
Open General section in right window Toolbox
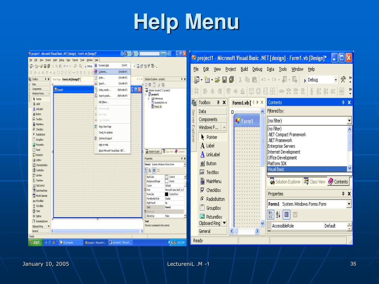[212, 231]
